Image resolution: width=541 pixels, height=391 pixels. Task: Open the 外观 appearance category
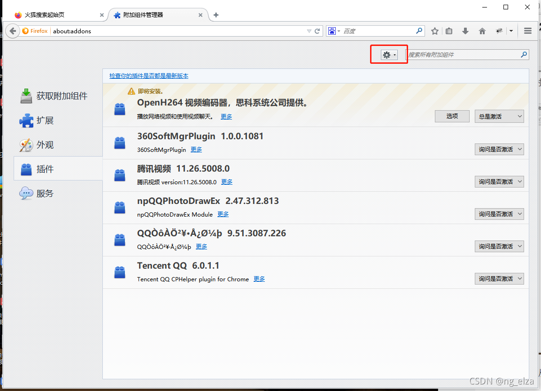click(58, 145)
